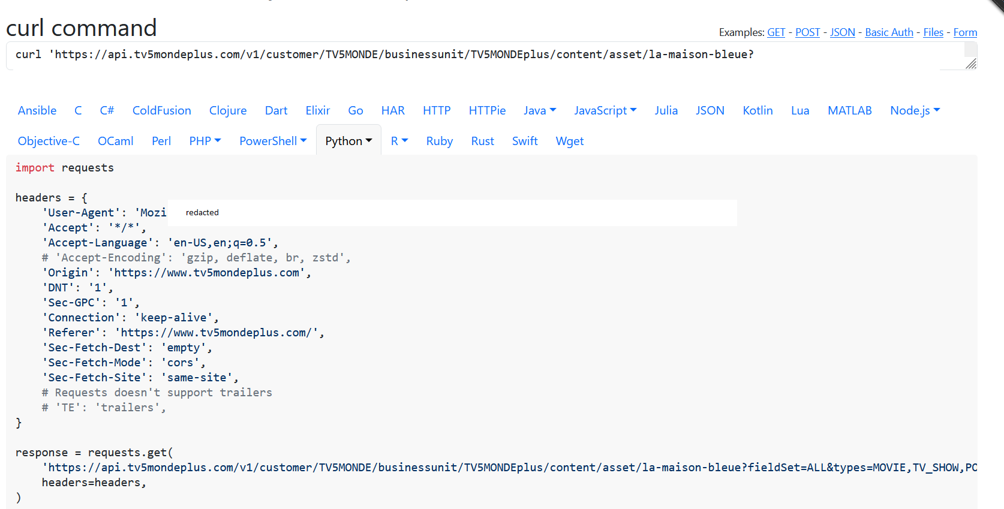Expand the JavaScript language dropdown
The width and height of the screenshot is (1004, 509).
605,110
